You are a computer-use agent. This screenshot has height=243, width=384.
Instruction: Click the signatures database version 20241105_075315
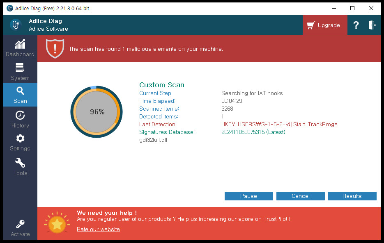point(253,132)
